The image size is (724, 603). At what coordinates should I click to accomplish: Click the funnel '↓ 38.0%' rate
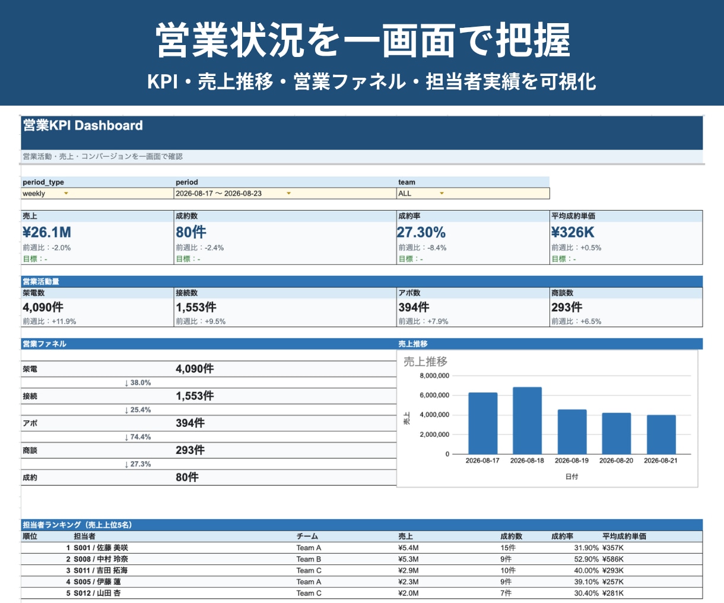138,383
